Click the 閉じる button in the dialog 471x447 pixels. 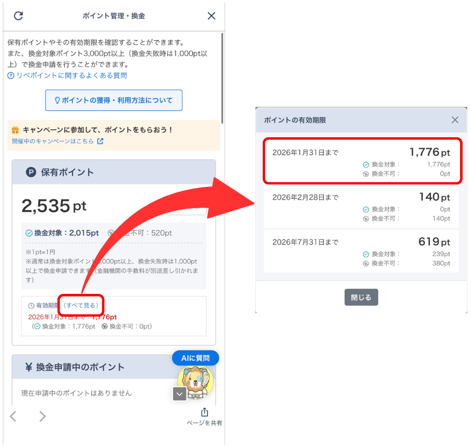click(x=361, y=297)
